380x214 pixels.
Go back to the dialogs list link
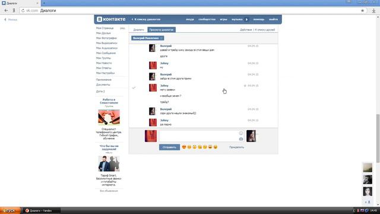146,19
